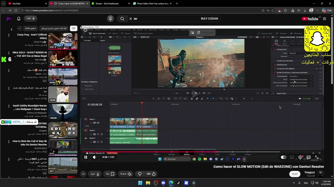
Task: Mute the video player volume icon
Action: click(94, 157)
